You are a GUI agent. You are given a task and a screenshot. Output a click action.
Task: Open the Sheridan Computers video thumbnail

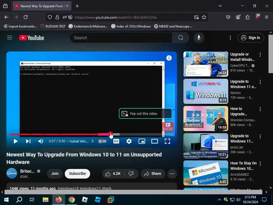[x=206, y=118]
